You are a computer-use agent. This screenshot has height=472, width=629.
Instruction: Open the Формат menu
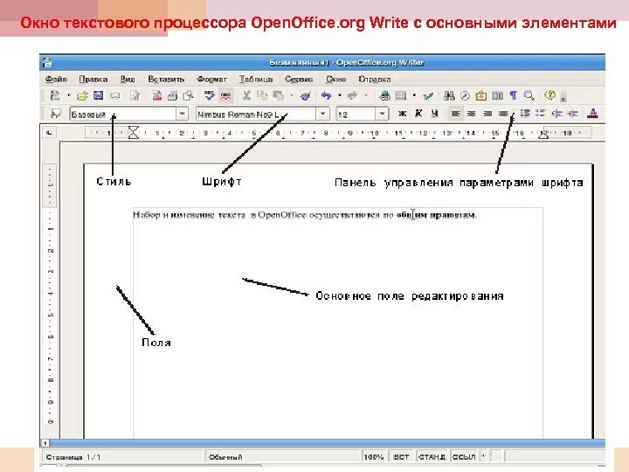(211, 79)
